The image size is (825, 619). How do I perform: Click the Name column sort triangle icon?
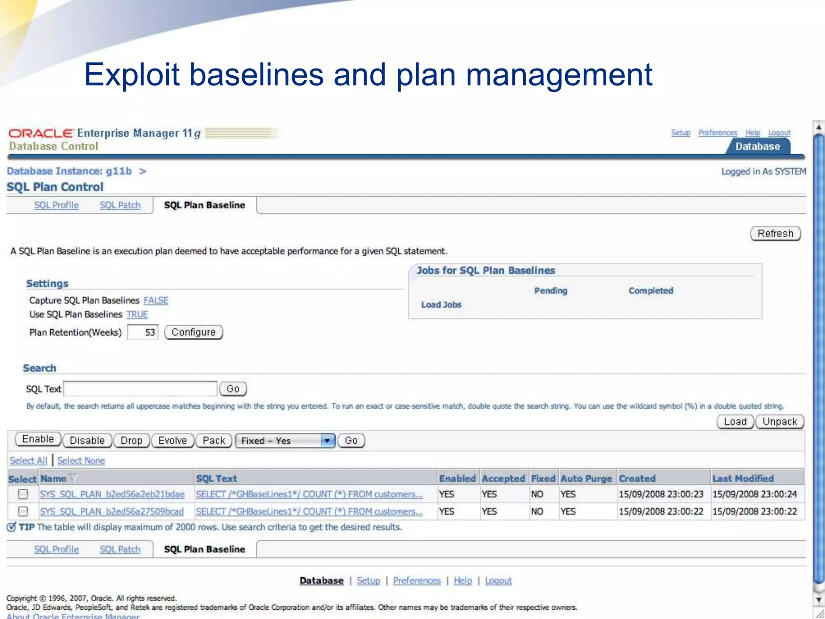pyautogui.click(x=73, y=478)
